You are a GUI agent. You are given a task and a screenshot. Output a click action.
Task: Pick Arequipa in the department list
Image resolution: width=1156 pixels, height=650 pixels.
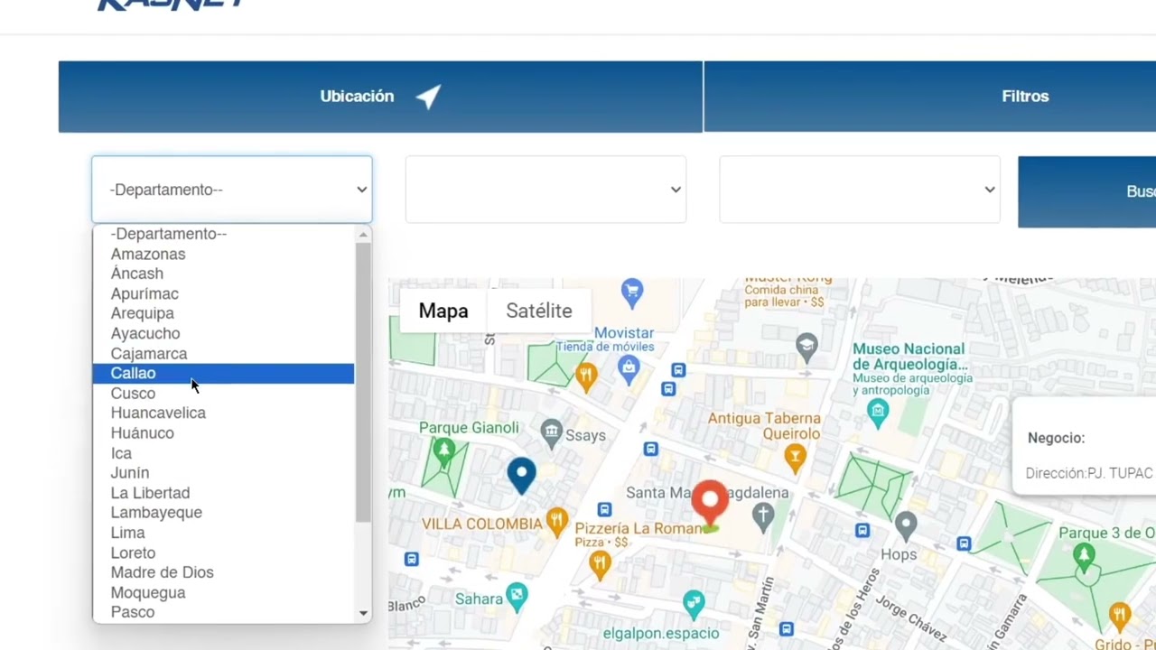[223, 313]
